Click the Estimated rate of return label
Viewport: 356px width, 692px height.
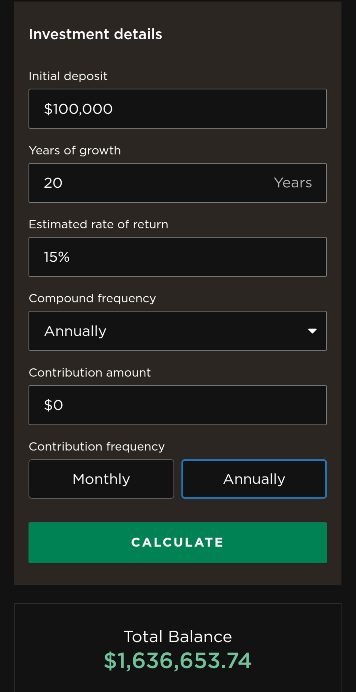[98, 224]
